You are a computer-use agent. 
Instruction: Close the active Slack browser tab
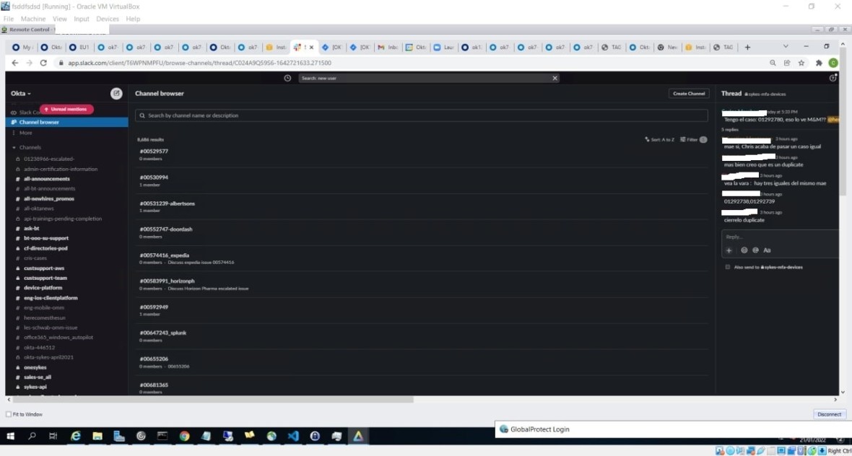[311, 47]
